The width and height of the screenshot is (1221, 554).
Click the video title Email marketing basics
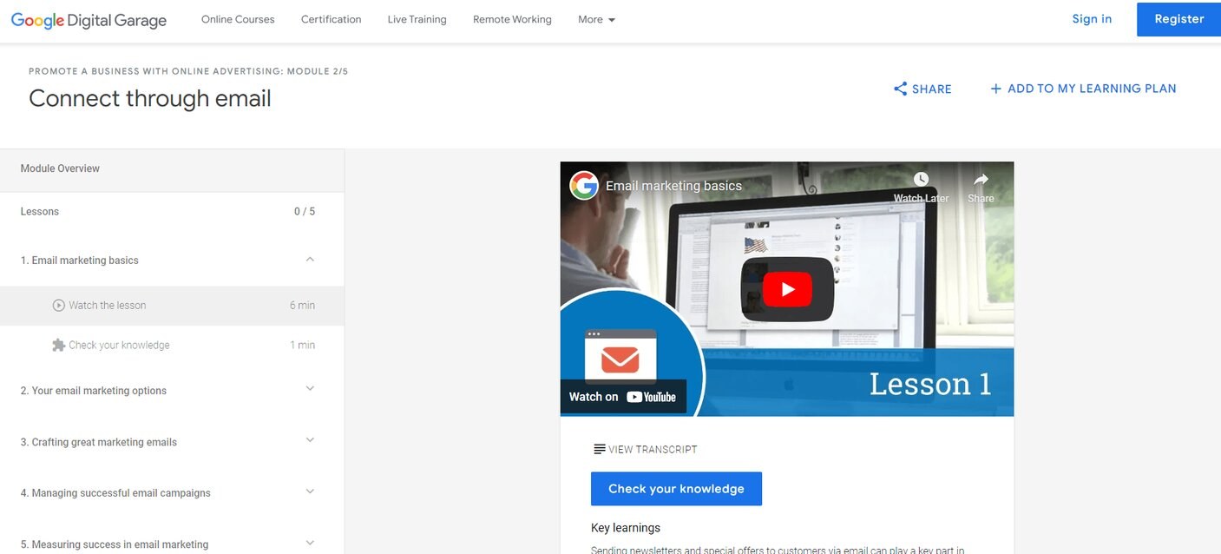click(673, 186)
